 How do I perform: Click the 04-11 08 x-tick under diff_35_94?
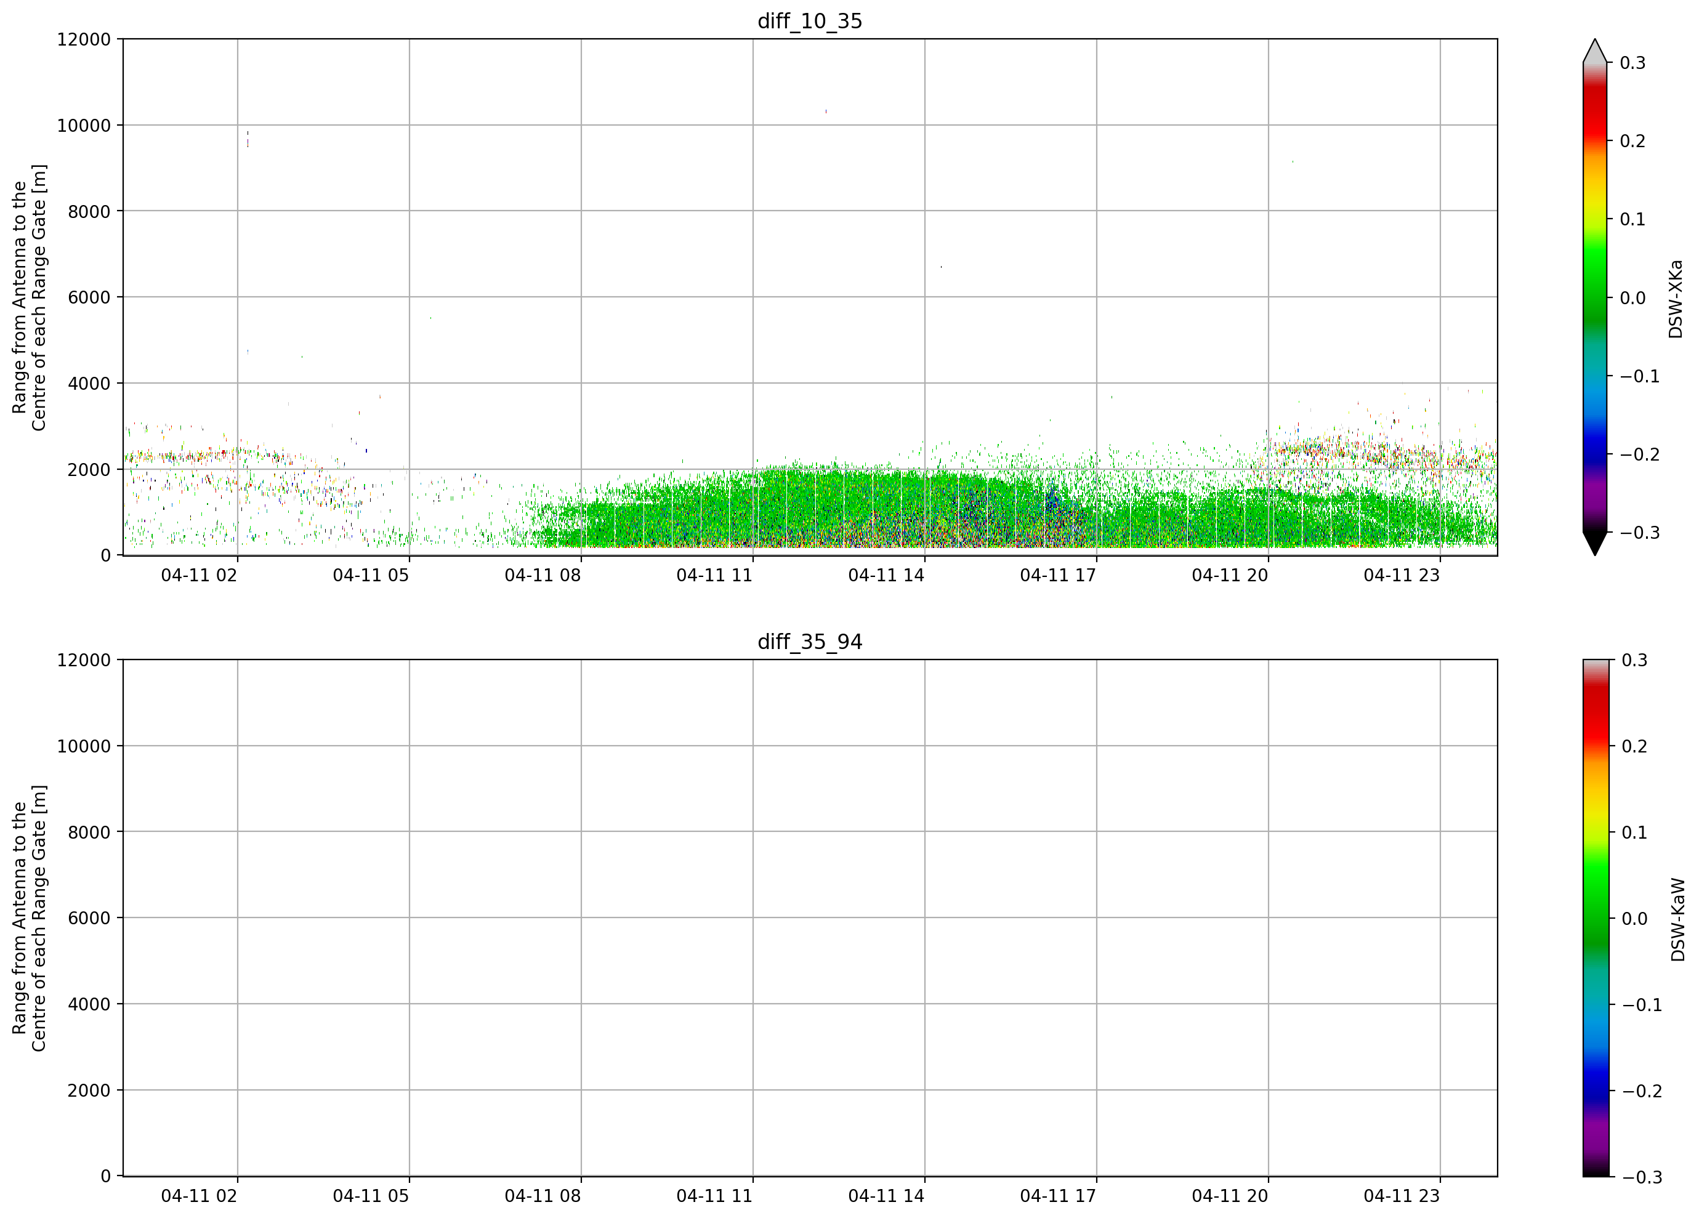(543, 1196)
